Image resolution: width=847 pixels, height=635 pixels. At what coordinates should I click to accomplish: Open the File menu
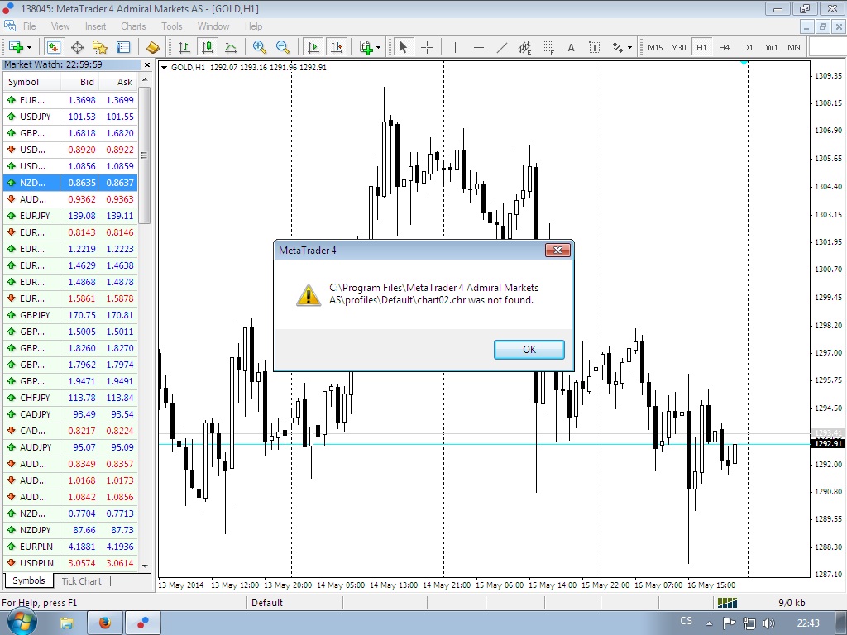29,26
